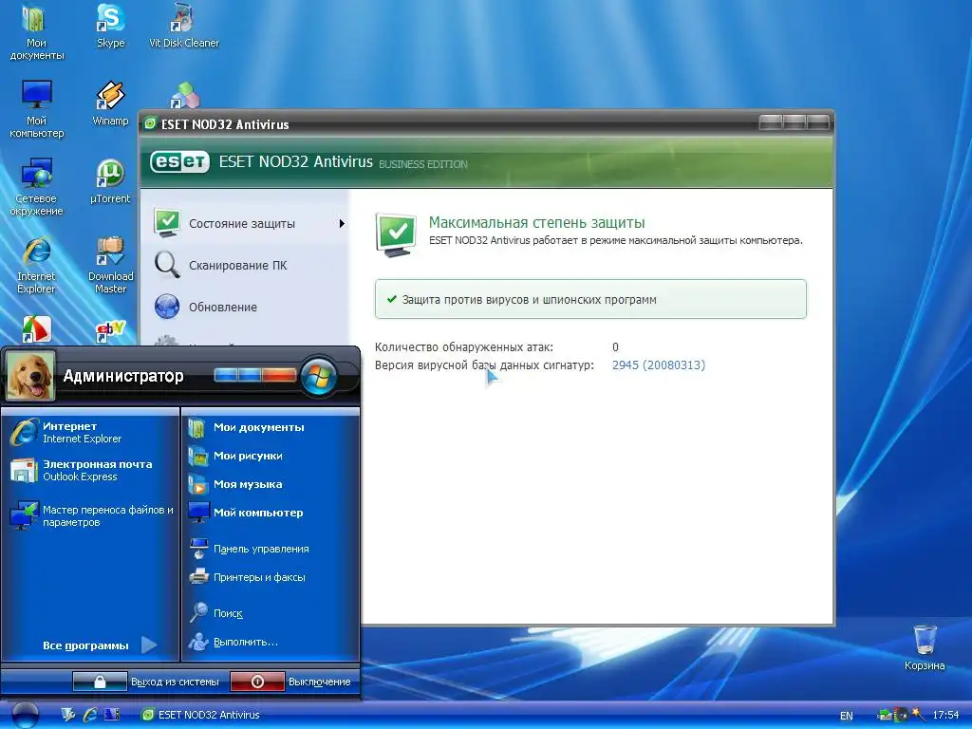This screenshot has width=972, height=729.
Task: Launch µTorrent desktop shortcut
Action: (110, 181)
